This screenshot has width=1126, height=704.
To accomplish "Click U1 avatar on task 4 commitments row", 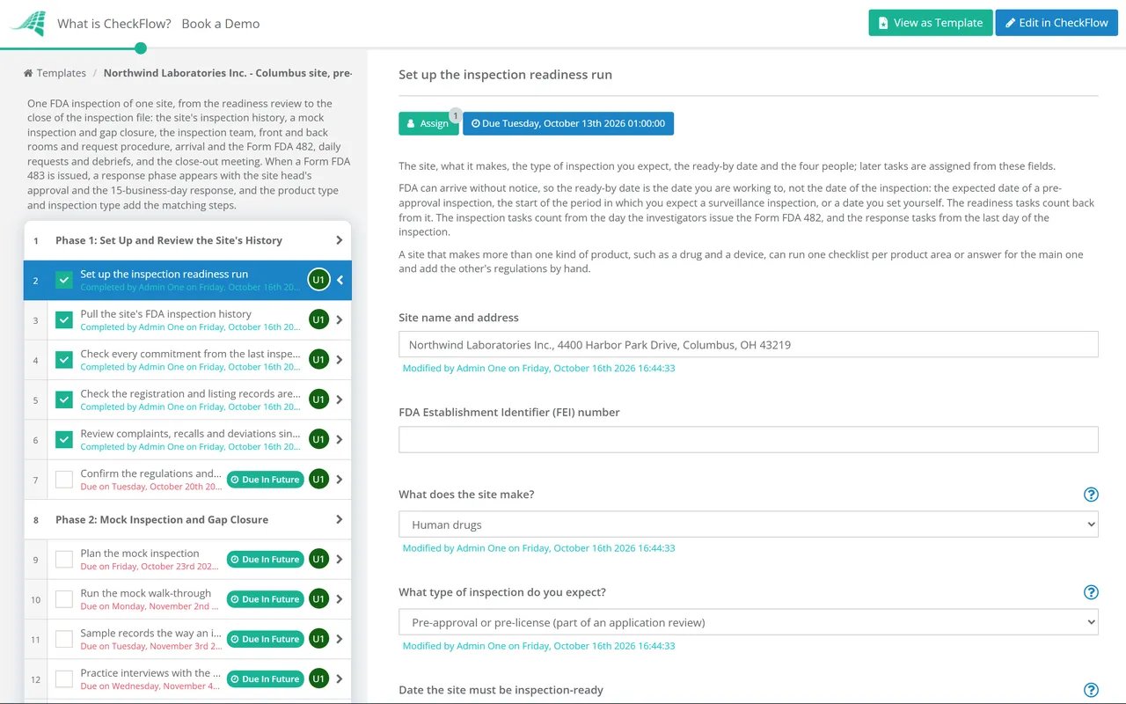I will [318, 359].
